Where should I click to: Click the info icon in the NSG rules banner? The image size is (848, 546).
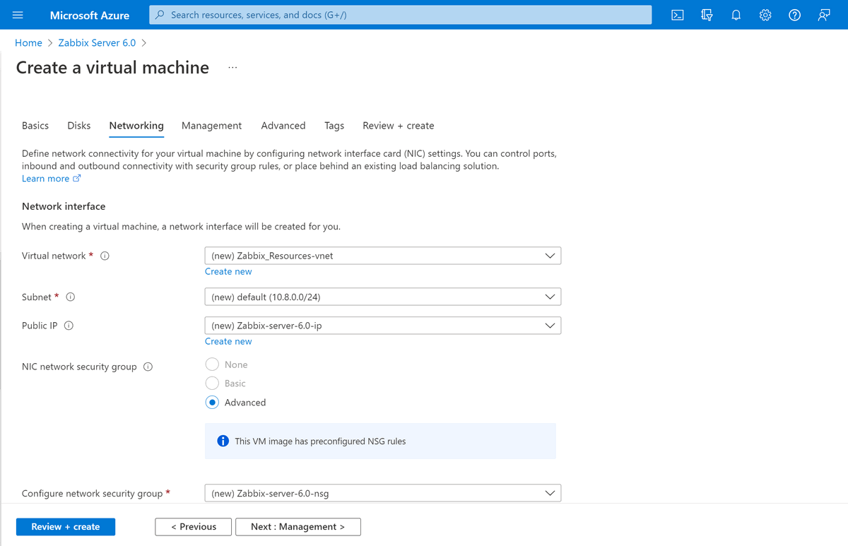[223, 441]
